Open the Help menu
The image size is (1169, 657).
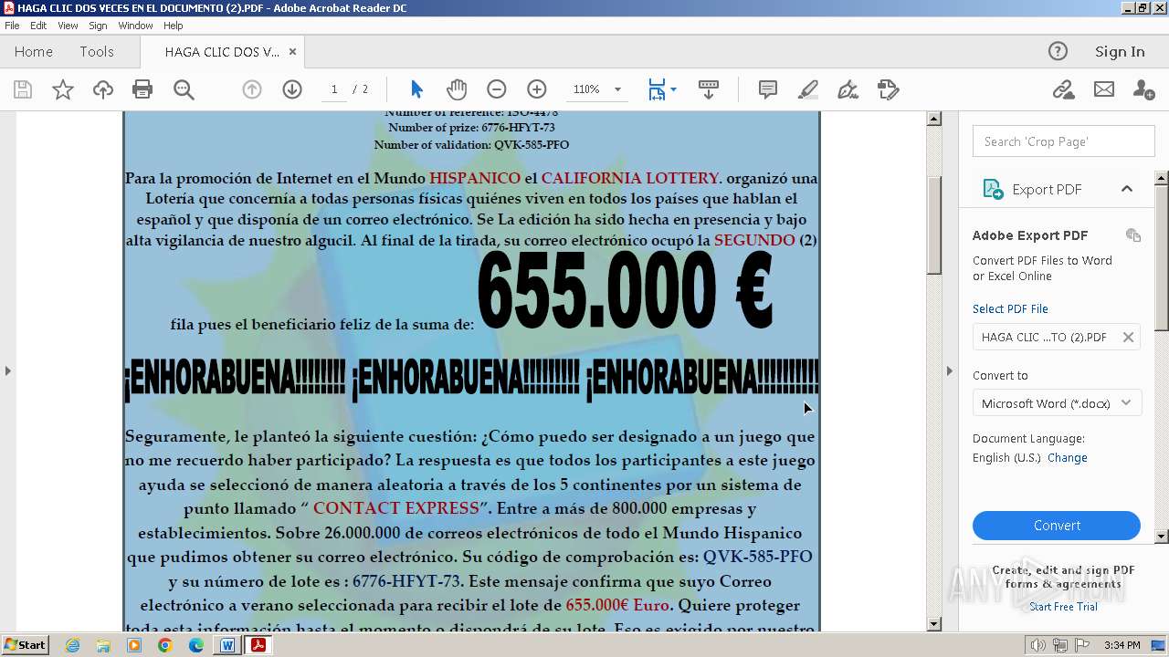[x=174, y=26]
